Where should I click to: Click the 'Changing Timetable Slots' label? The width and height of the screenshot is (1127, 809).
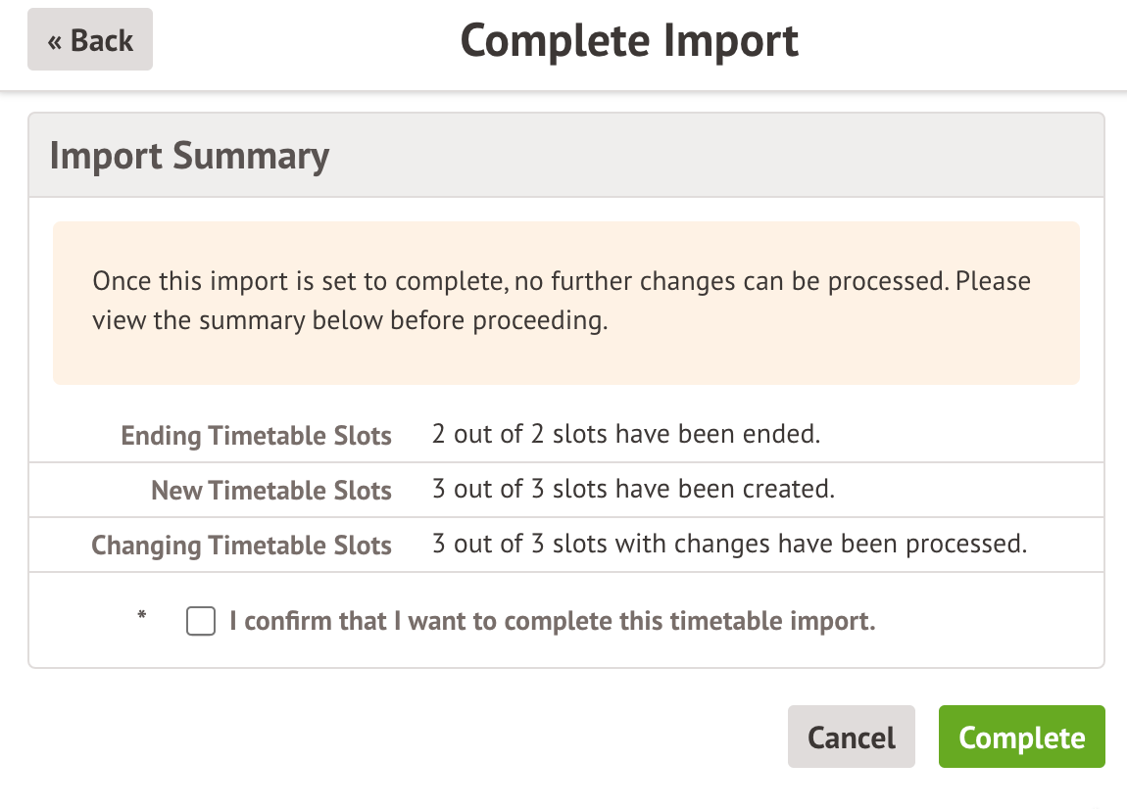point(241,546)
